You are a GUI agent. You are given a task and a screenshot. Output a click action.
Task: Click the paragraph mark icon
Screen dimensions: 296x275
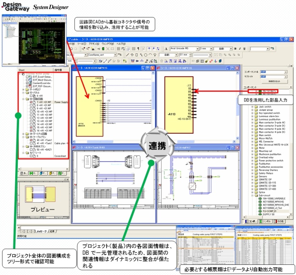coord(138,49)
